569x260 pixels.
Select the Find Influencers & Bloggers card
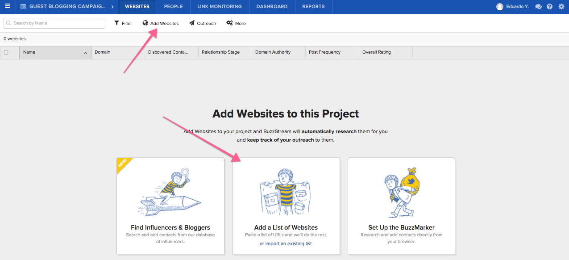coord(170,205)
